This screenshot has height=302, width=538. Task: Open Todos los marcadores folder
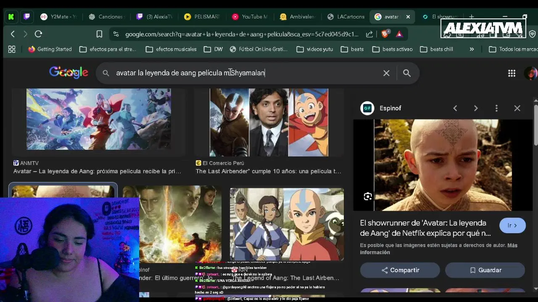click(x=513, y=49)
